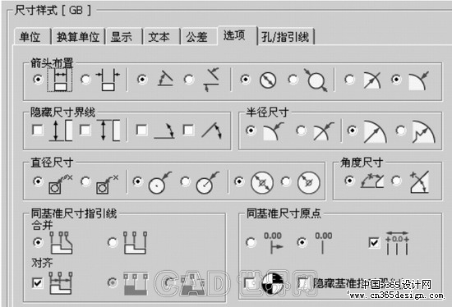This screenshot has width=452, height=307.
Task: Toggle the +0.0+ origin checkbox
Action: (x=374, y=242)
